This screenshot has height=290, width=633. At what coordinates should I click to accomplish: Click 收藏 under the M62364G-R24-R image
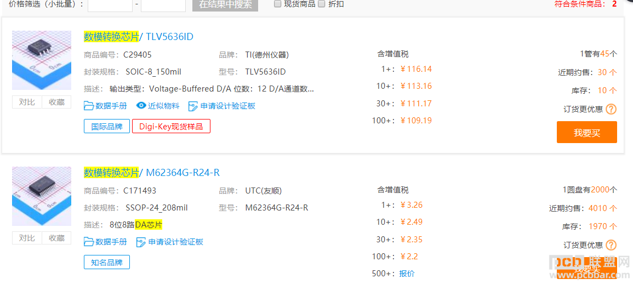(56, 238)
